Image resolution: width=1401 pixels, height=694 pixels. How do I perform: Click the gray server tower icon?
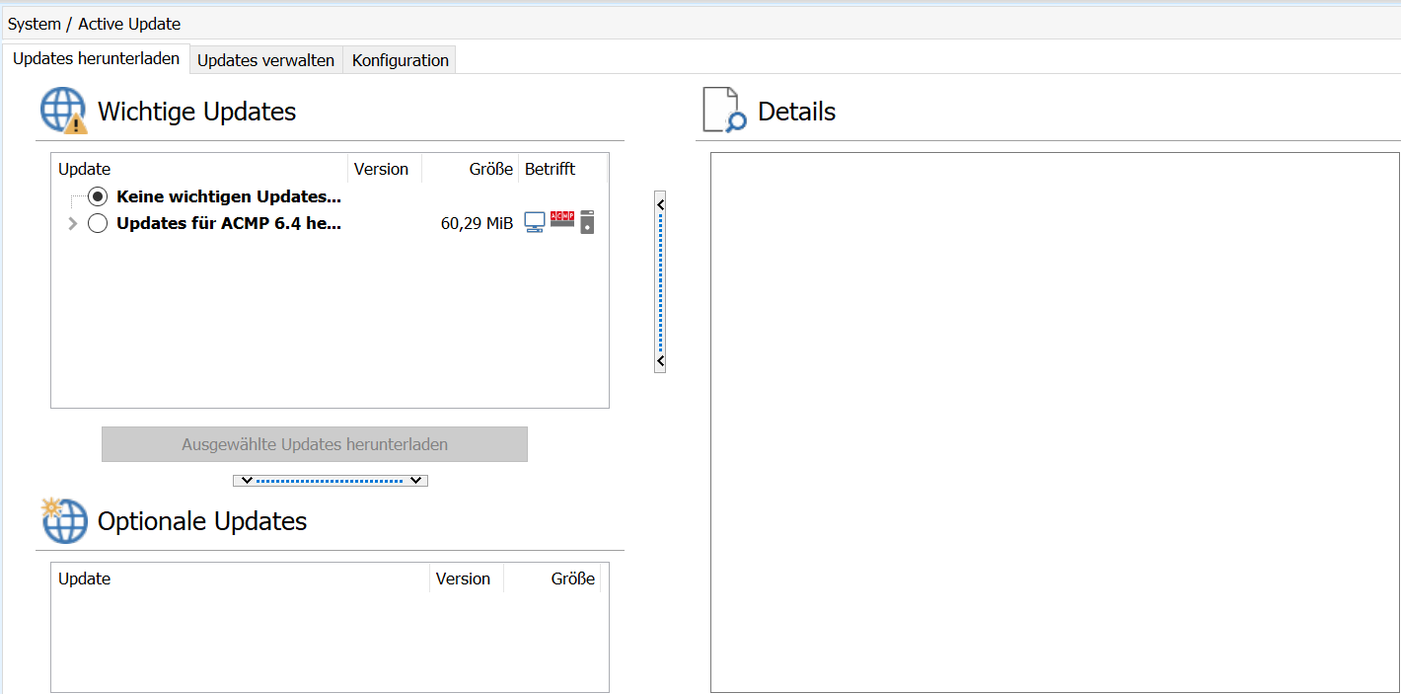click(587, 222)
